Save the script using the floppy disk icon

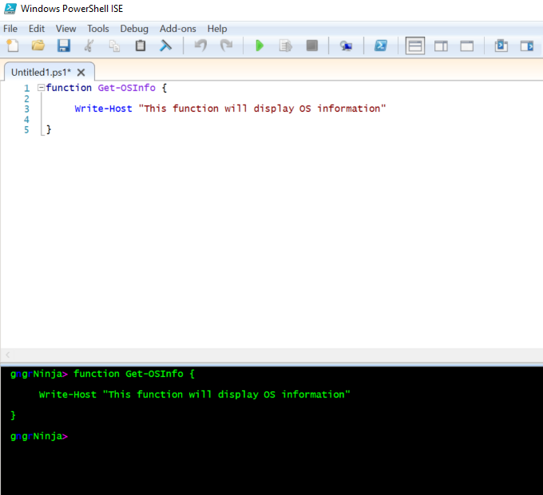pos(63,46)
